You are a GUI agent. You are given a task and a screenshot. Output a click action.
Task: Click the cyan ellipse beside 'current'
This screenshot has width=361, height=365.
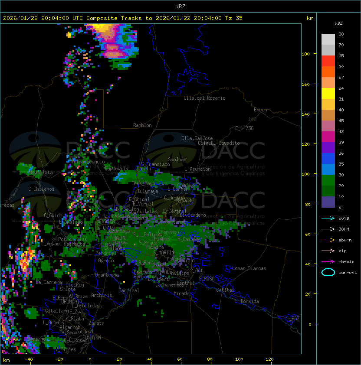pos(328,272)
